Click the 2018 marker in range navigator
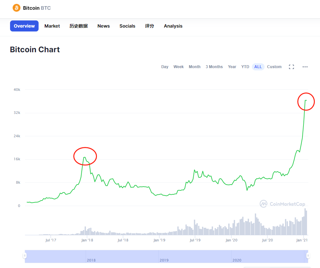The image size is (320, 268). point(91,260)
